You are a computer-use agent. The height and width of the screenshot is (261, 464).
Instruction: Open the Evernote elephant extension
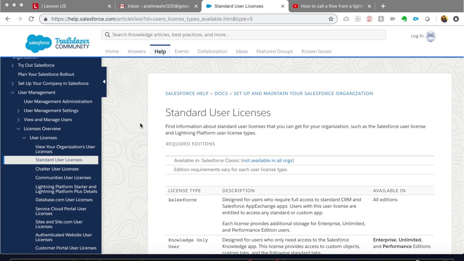404,19
